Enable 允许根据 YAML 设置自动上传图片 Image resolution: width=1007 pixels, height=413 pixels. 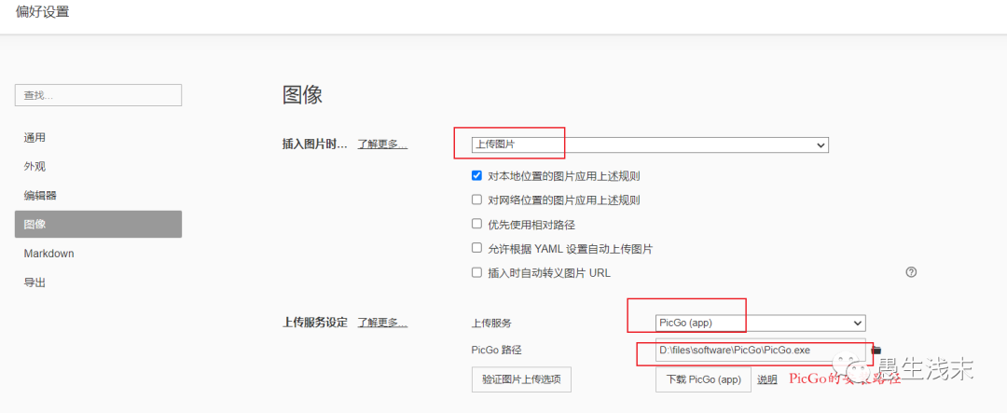pos(476,248)
